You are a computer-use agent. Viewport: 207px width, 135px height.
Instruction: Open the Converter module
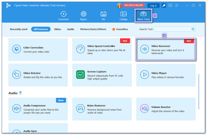click(64, 16)
